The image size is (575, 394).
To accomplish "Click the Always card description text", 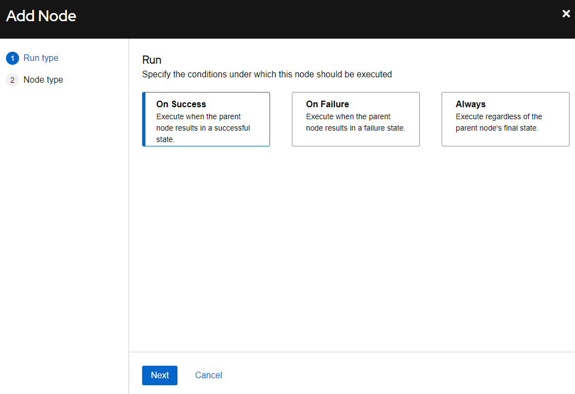I will [x=499, y=122].
